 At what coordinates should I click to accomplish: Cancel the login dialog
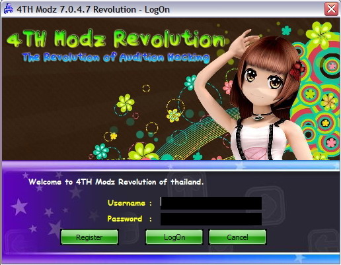237,237
